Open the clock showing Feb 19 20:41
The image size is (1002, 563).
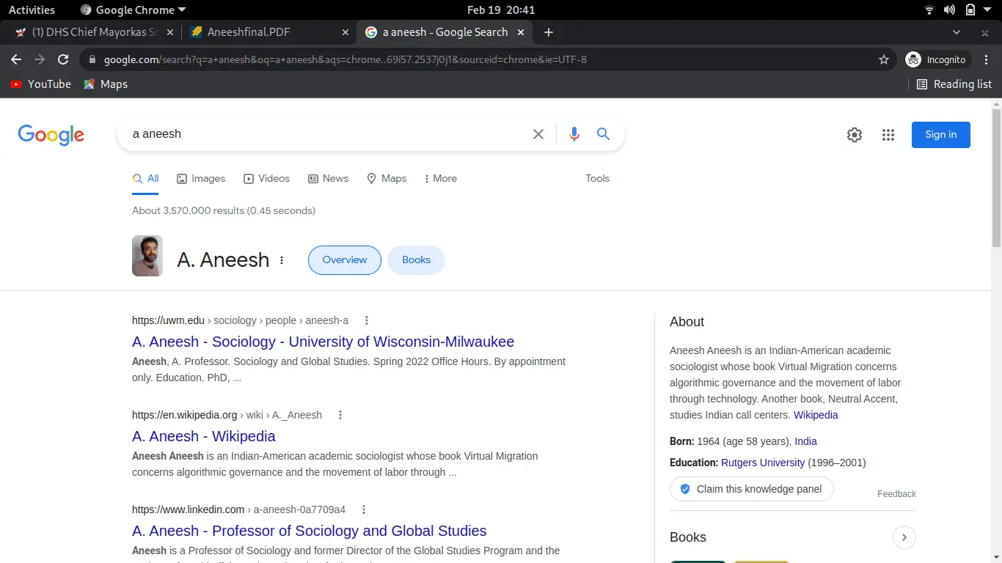pos(501,10)
